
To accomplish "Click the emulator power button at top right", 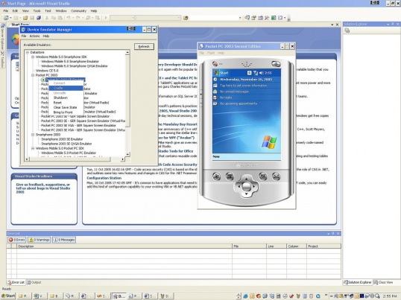I will (x=276, y=64).
